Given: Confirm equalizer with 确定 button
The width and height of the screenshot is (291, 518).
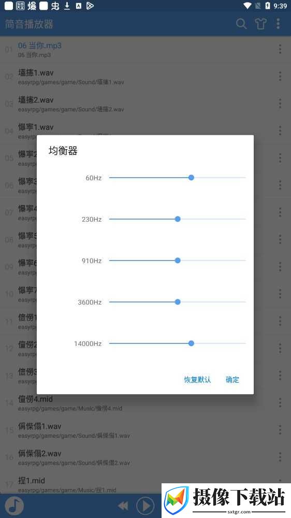Looking at the screenshot, I should click(x=232, y=380).
